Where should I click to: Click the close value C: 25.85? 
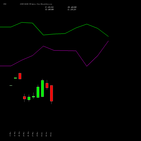(x=49, y=7)
